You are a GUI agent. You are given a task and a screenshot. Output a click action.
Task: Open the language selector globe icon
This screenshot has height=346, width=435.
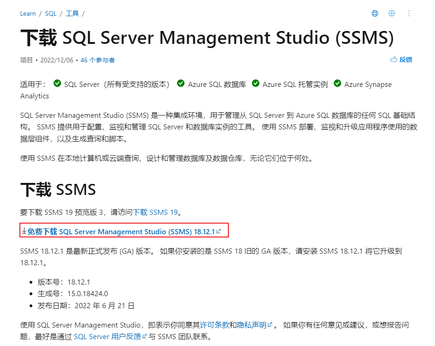[374, 13]
